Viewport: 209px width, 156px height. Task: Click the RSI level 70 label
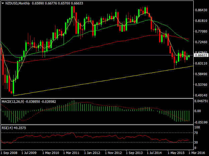point(196,133)
